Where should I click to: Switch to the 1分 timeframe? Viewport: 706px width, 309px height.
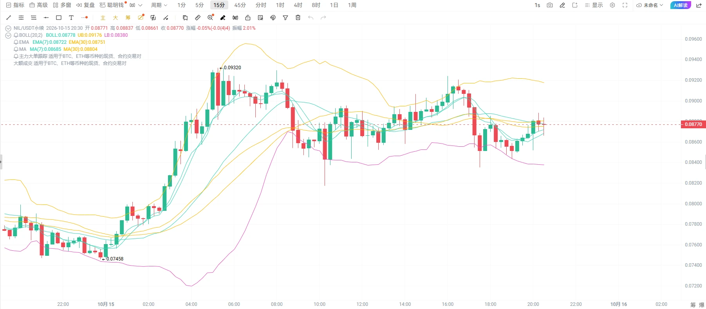pos(181,5)
